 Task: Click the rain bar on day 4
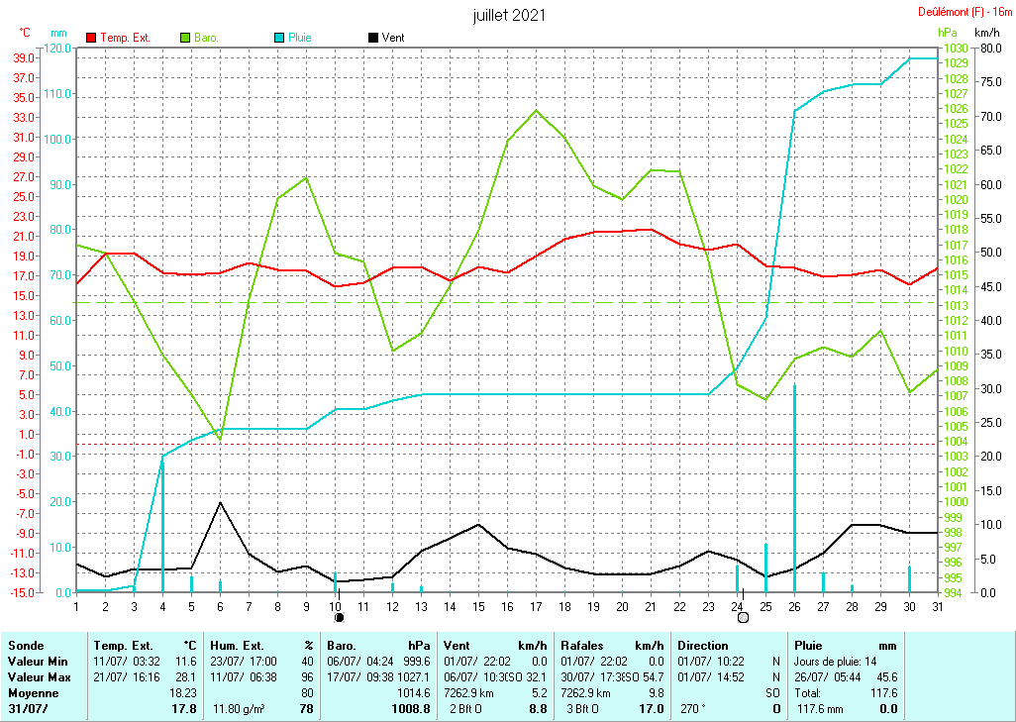pos(162,523)
